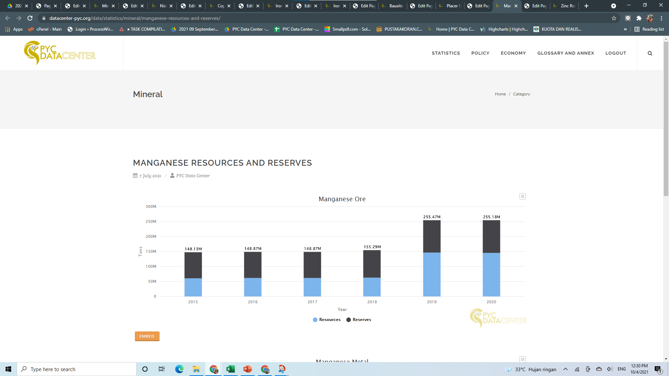Open Windows Start menu
The height and width of the screenshot is (376, 669).
tap(8, 369)
